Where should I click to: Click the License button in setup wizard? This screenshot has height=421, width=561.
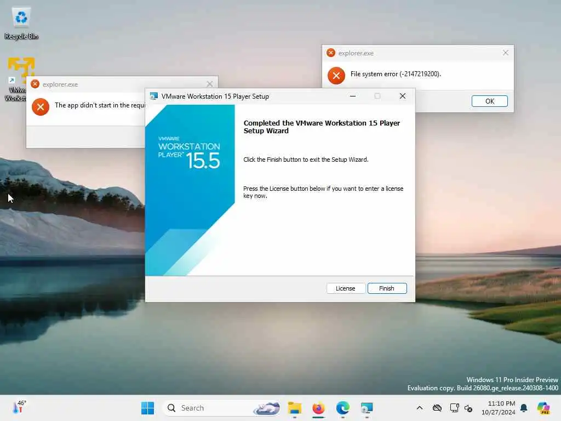(346, 288)
